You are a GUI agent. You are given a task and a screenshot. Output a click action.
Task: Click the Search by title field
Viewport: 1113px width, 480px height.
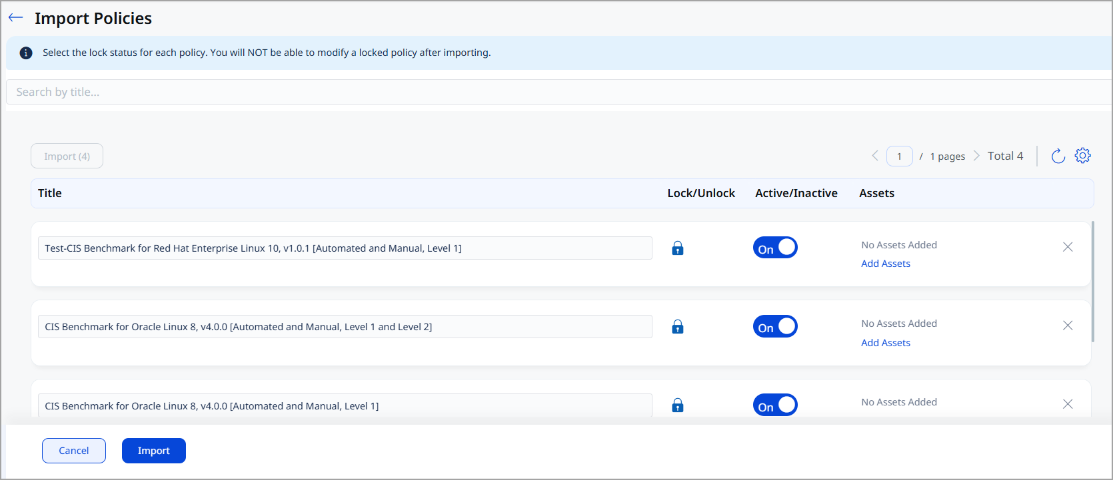[x=558, y=92]
